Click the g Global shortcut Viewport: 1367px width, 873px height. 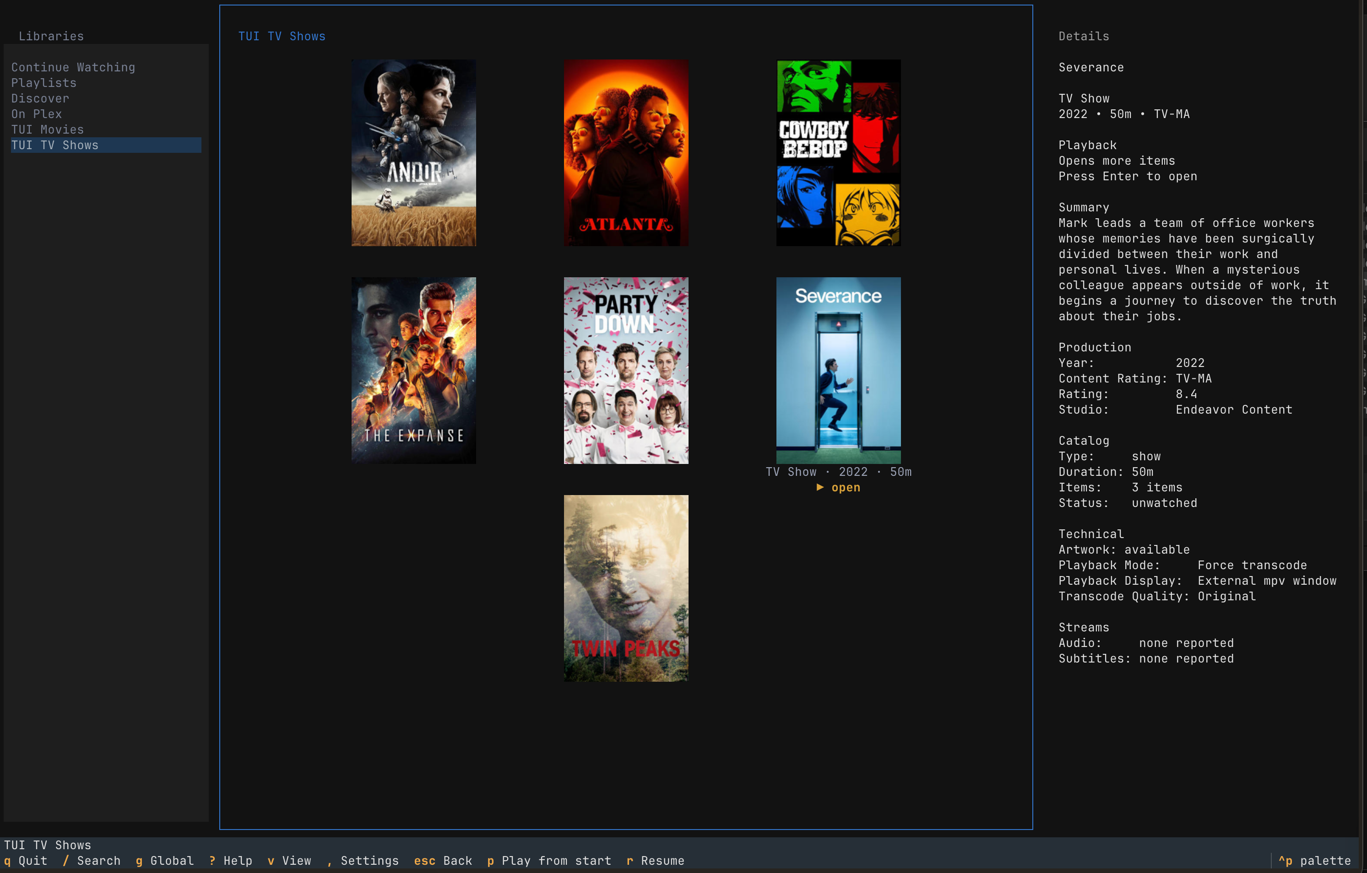pyautogui.click(x=165, y=861)
